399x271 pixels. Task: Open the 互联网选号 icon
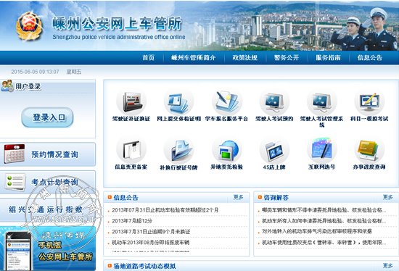[322, 151]
